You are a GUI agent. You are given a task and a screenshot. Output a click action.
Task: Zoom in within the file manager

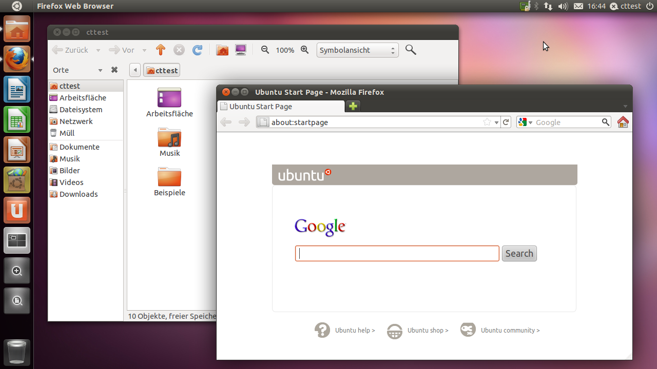(x=305, y=50)
